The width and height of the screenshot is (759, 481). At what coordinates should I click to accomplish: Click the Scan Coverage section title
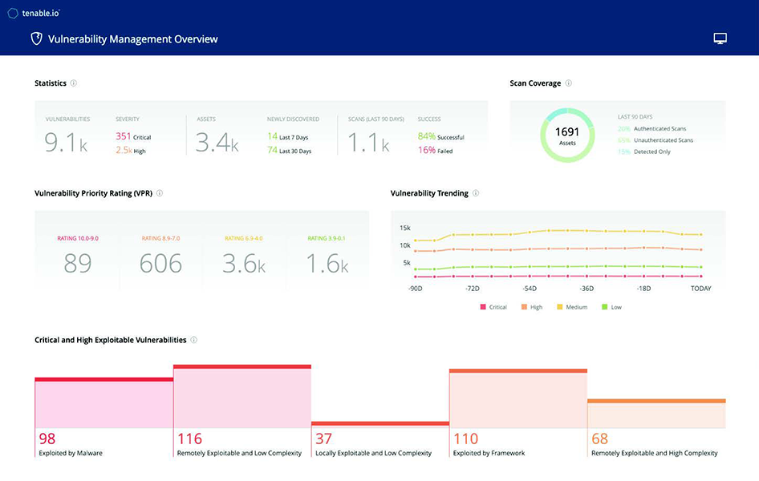click(535, 83)
